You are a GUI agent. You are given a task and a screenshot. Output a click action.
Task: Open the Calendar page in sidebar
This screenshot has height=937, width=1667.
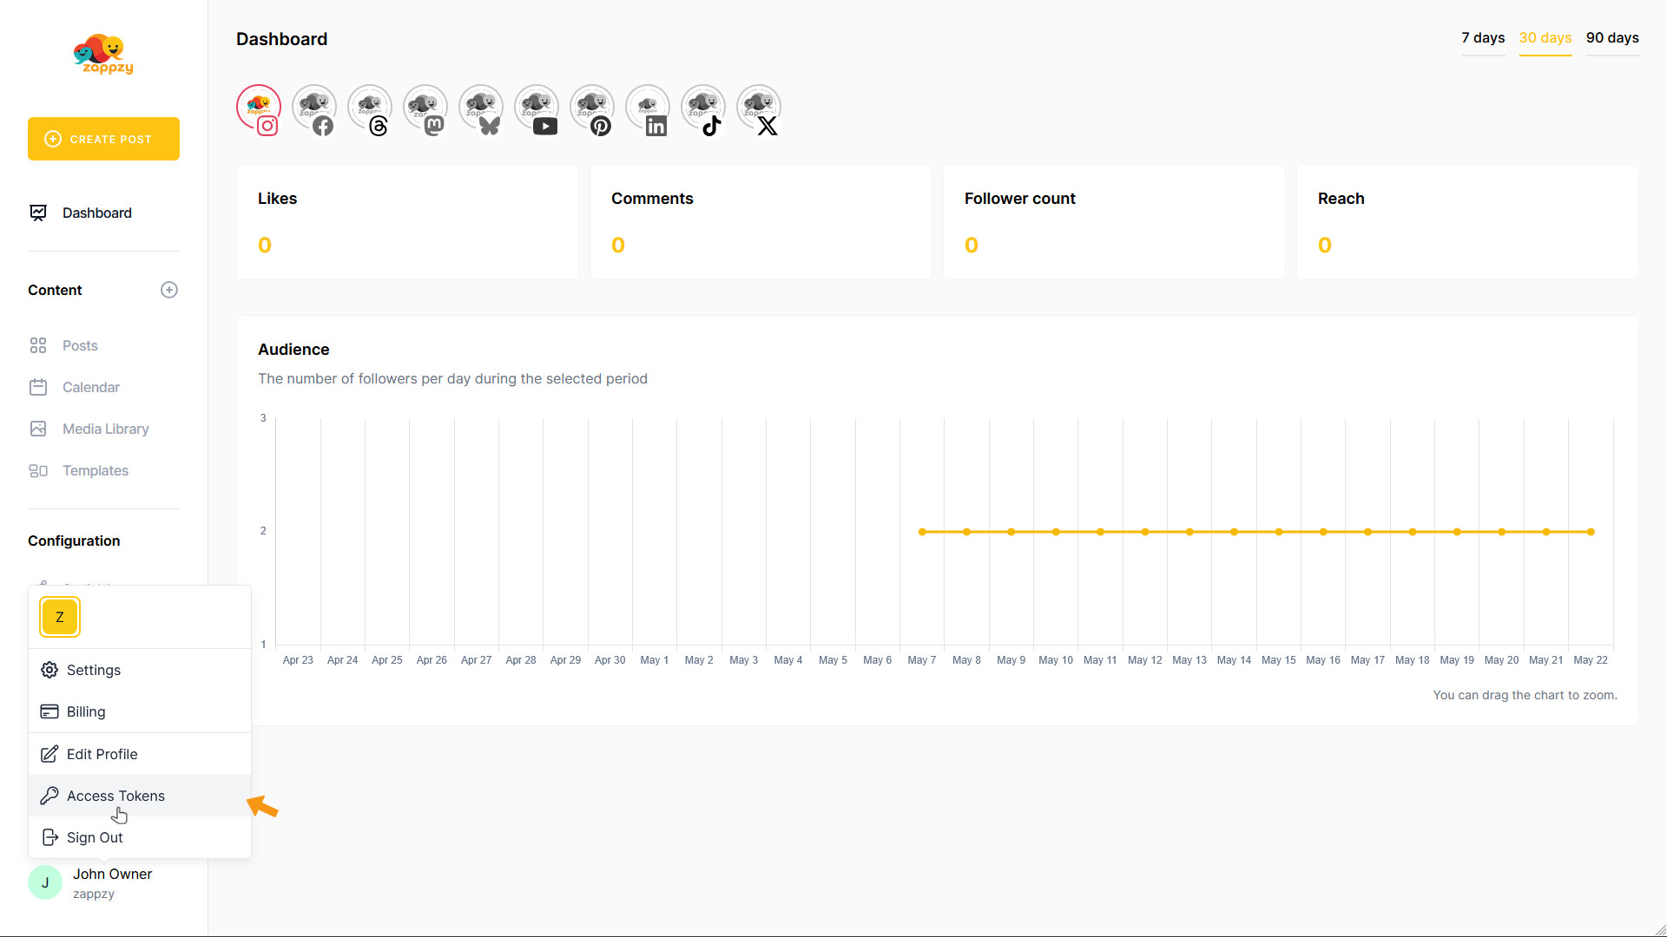90,387
